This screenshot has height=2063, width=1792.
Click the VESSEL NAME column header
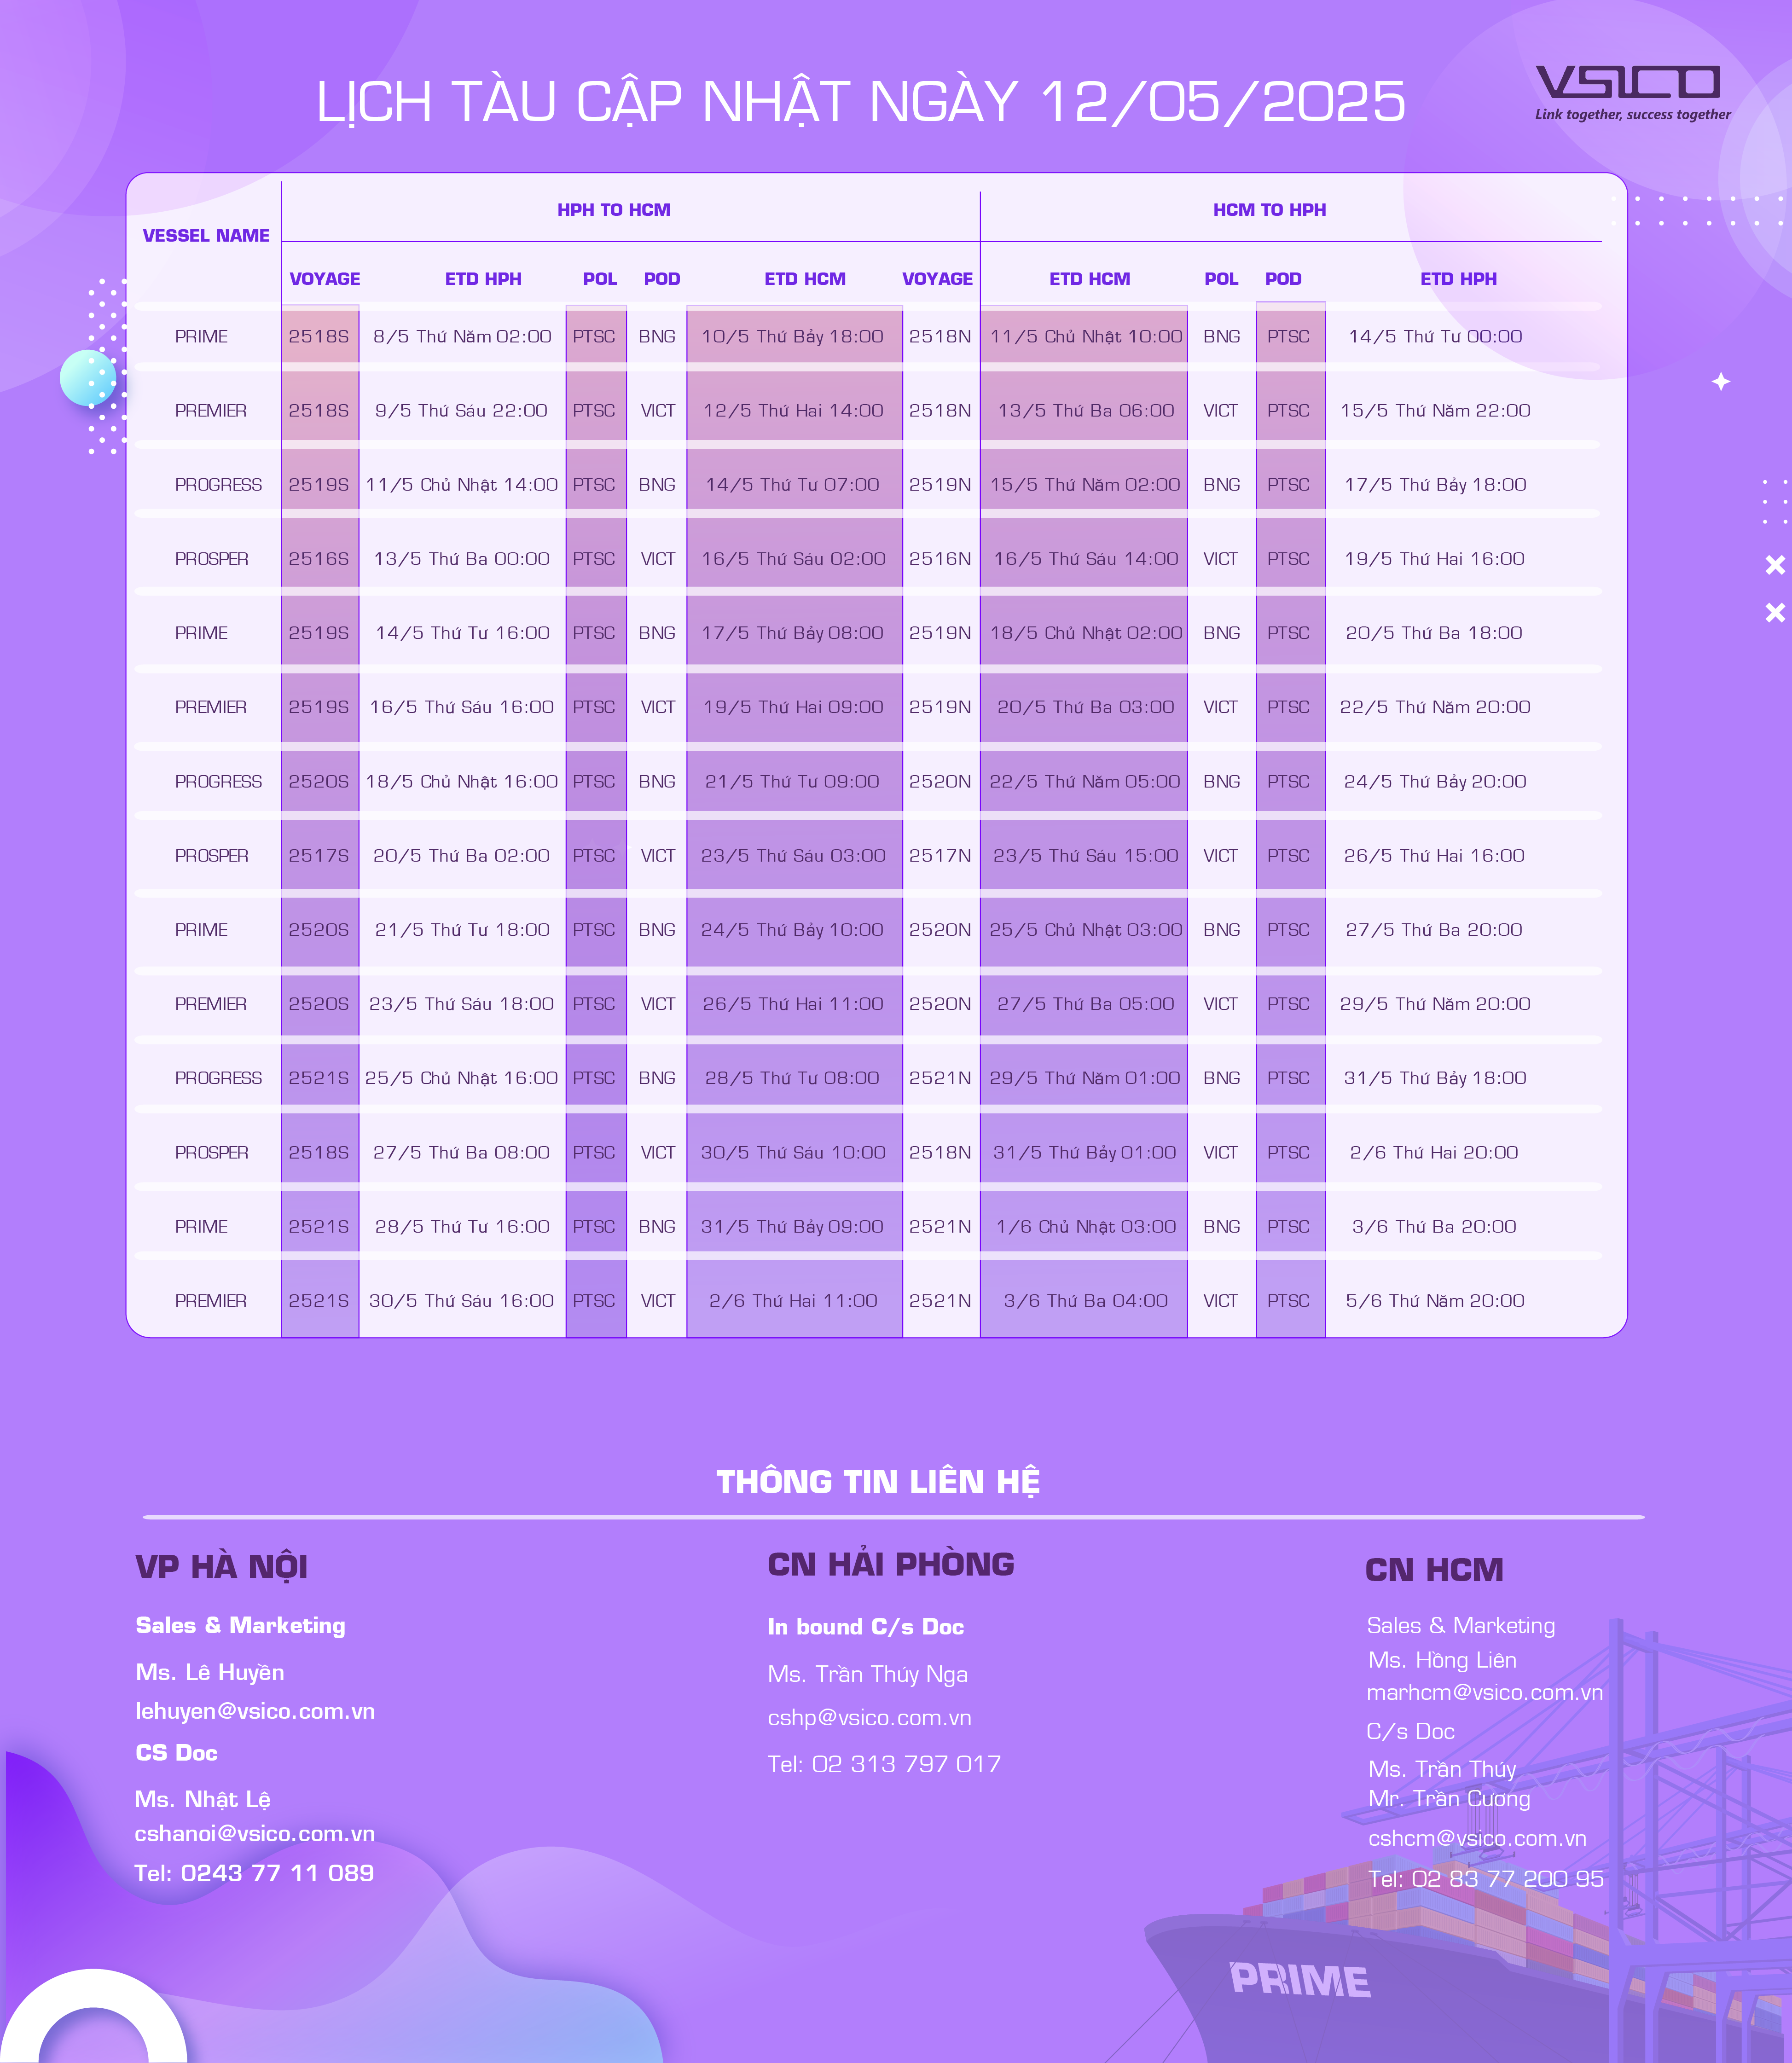pos(206,236)
